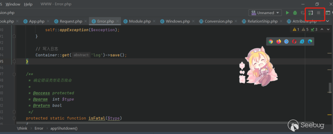Toggle listening for PHP debug connections
333x134 pixels.
[x=310, y=13]
